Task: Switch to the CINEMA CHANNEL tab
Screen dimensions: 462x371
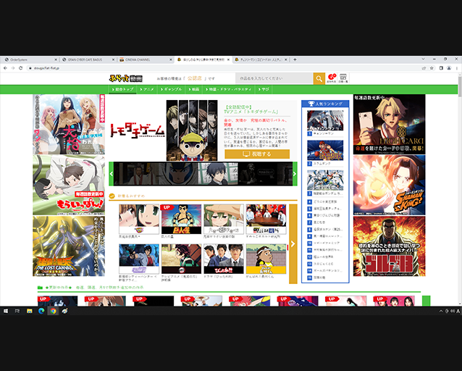Action: click(144, 59)
